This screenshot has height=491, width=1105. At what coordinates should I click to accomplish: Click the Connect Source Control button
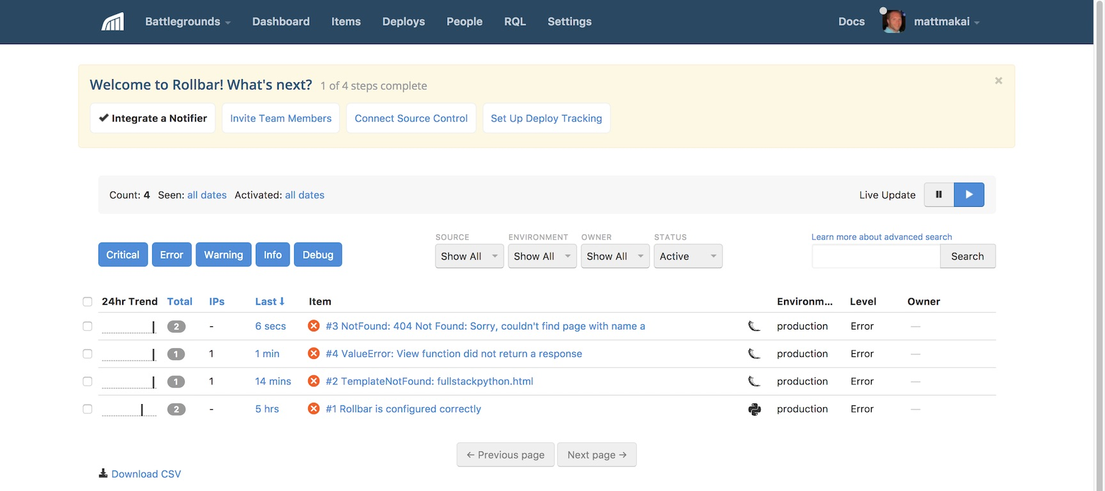tap(411, 118)
